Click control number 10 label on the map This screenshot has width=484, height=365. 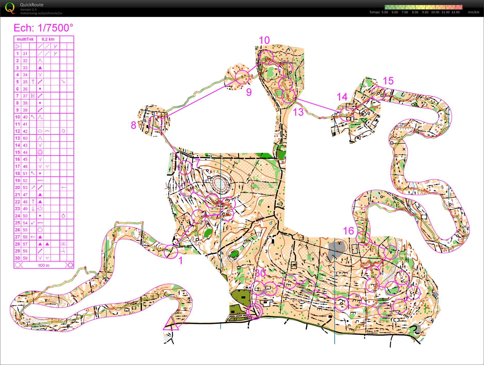(264, 40)
